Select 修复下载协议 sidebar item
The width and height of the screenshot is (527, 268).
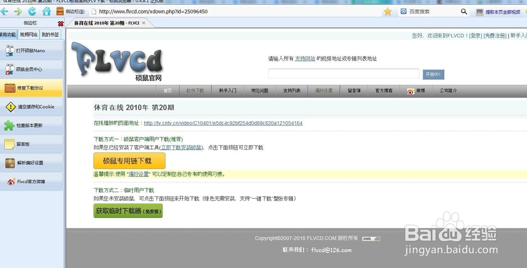coord(31,88)
